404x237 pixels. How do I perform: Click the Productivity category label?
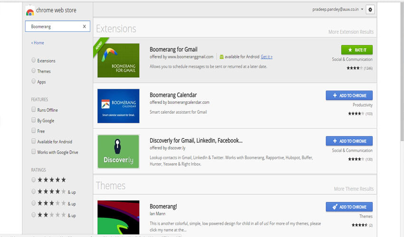point(363,105)
